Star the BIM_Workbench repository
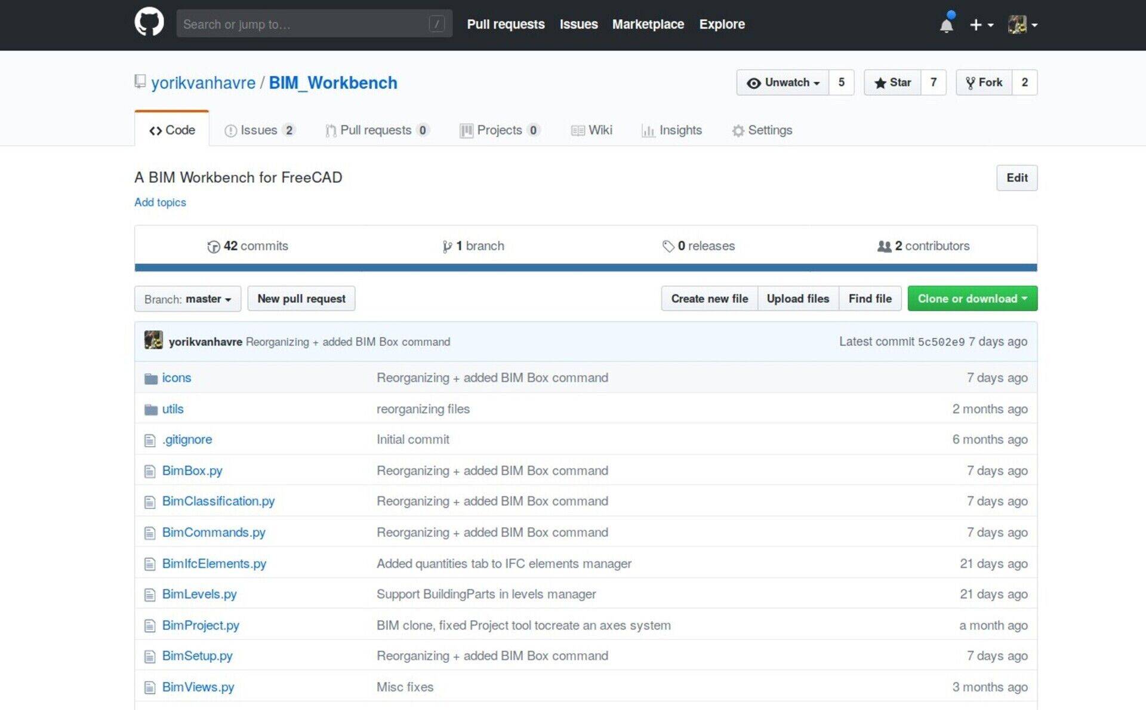This screenshot has height=710, width=1146. point(892,82)
